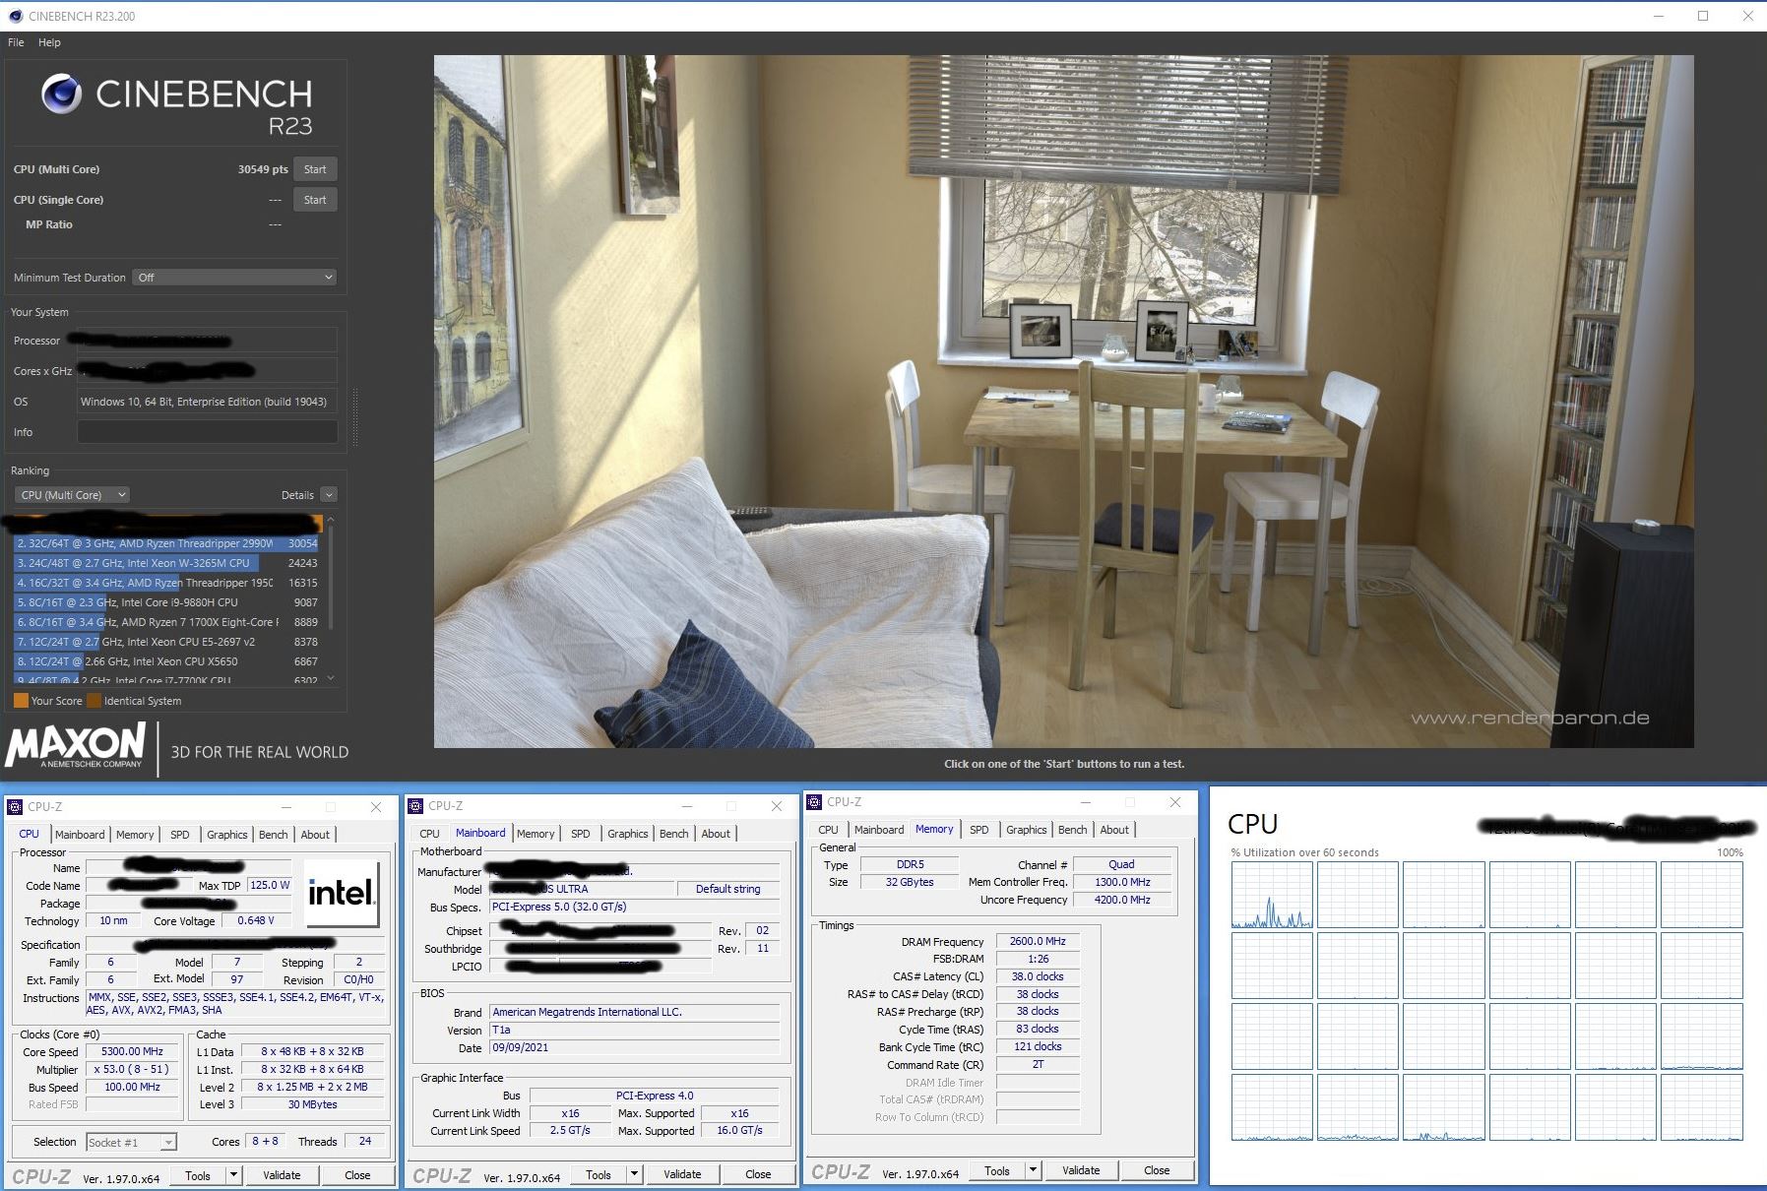Image resolution: width=1767 pixels, height=1191 pixels.
Task: Select the Intel Core i9-9880H ranking row
Action: (167, 602)
